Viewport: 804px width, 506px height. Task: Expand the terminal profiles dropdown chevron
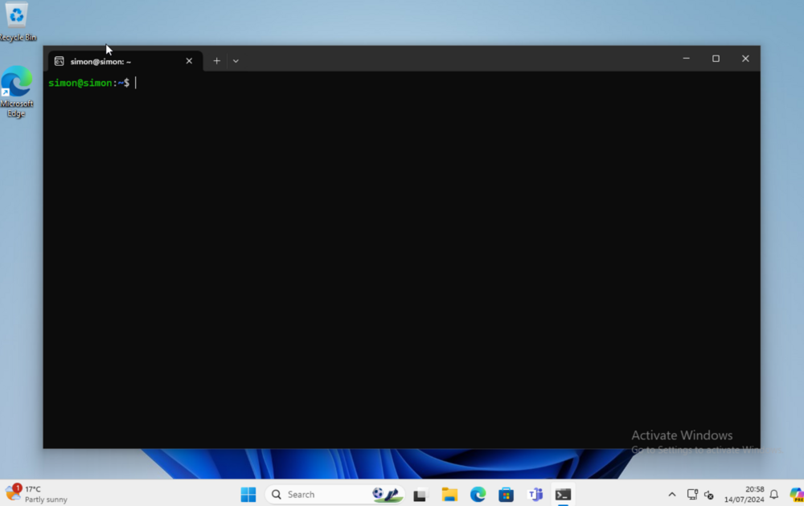(236, 61)
